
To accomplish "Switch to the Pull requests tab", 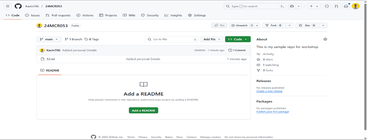I will click(58, 15).
